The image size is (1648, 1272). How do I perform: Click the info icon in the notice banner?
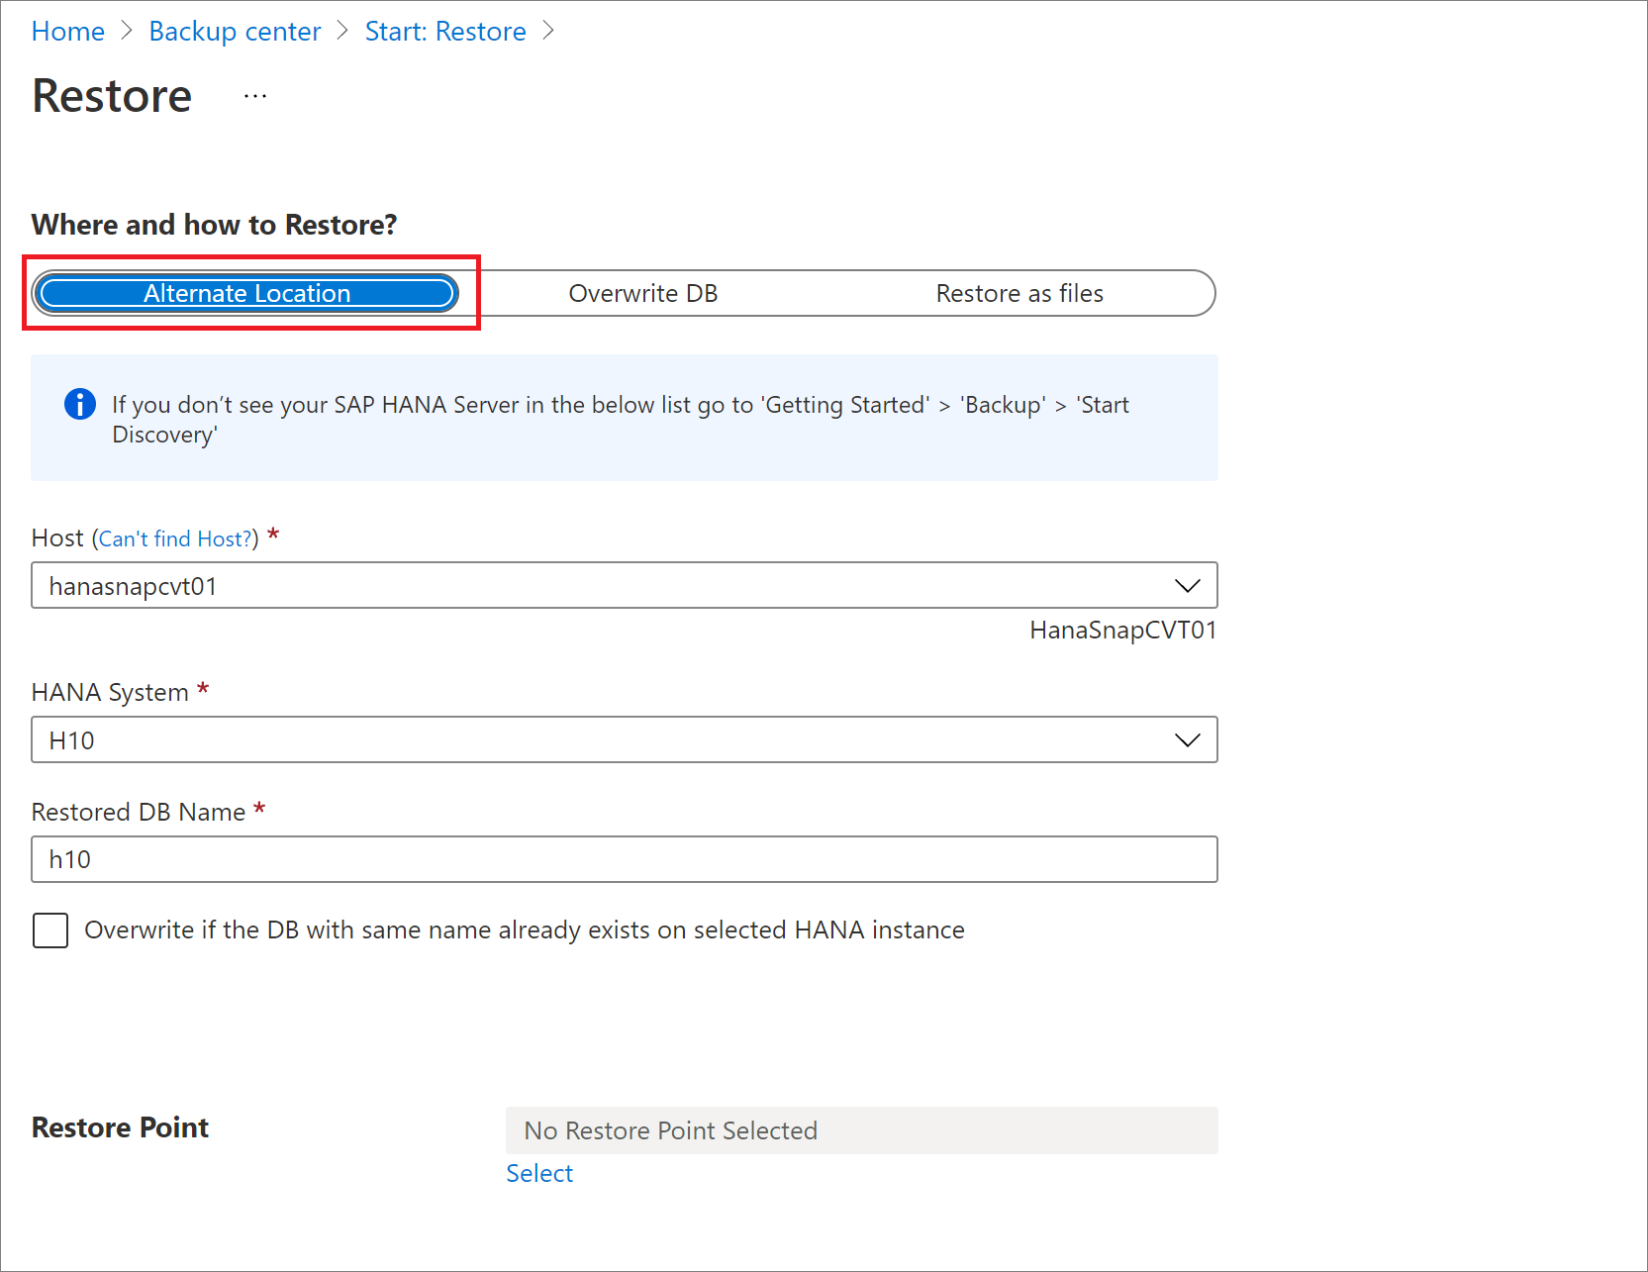tap(80, 404)
